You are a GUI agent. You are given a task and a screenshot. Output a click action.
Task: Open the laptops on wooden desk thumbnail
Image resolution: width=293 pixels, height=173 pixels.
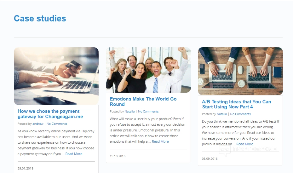pyautogui.click(x=240, y=71)
